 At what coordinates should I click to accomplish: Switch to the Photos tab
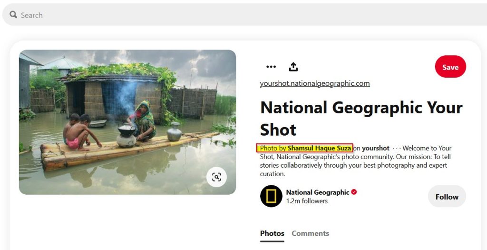272,233
